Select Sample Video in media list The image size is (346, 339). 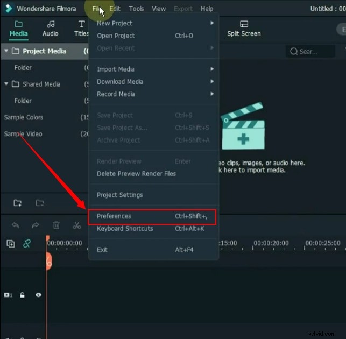23,134
